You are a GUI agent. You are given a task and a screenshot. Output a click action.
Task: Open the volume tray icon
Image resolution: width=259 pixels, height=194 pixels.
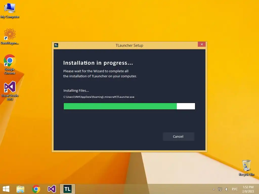(226, 189)
